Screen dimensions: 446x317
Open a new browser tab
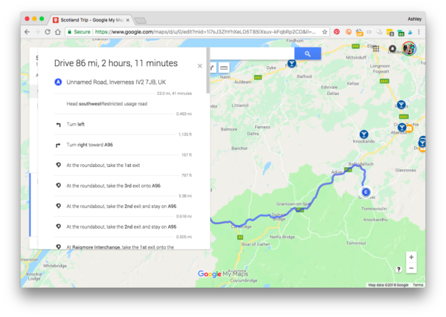tap(140, 21)
